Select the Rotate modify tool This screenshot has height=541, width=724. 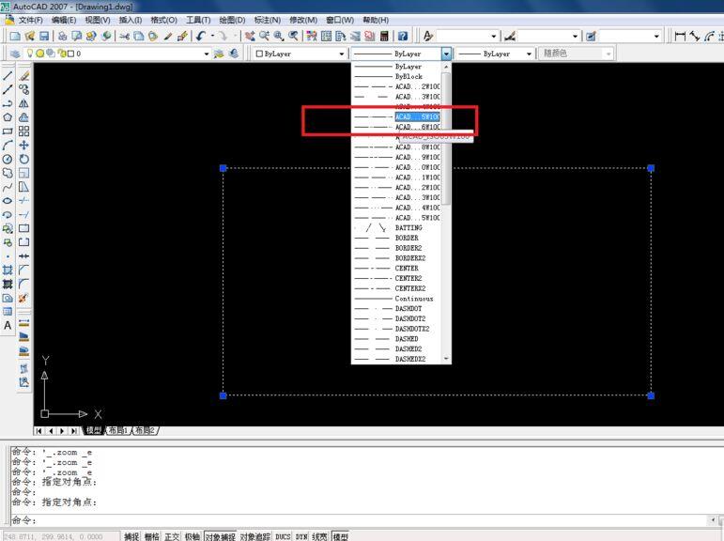[x=24, y=159]
